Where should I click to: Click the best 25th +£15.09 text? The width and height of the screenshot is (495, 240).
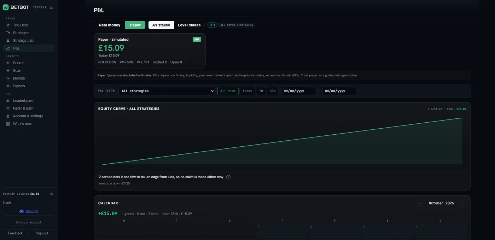pyautogui.click(x=177, y=214)
